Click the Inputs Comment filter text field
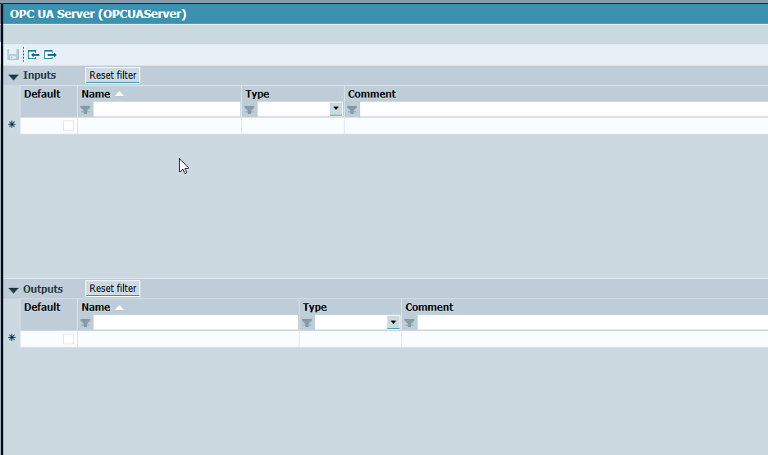Viewport: 768px width, 455px height. click(564, 110)
